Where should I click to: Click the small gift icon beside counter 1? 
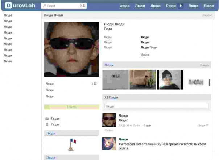[x=95, y=84]
